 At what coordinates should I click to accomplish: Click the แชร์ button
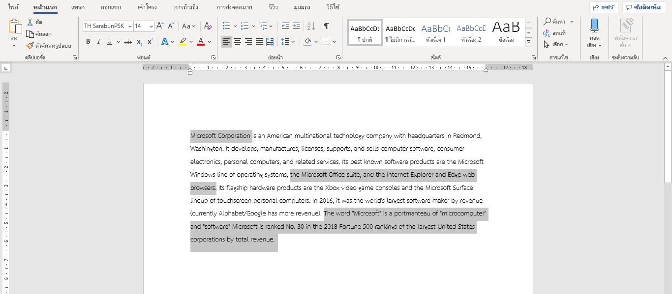point(604,7)
